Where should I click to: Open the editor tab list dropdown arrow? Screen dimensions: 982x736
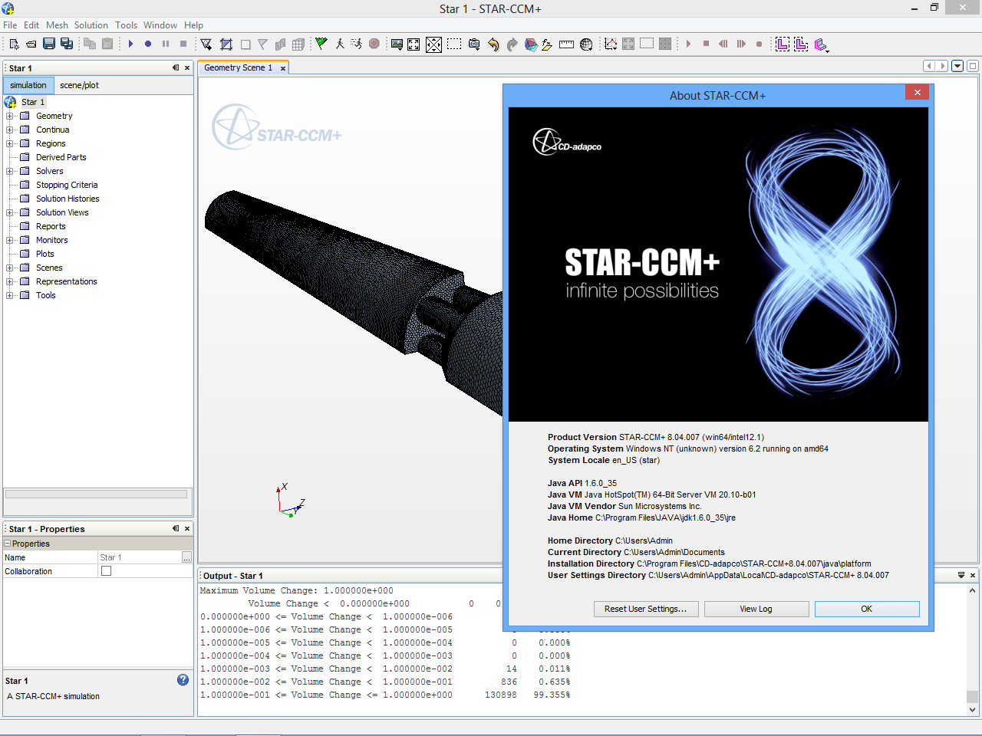pos(957,66)
